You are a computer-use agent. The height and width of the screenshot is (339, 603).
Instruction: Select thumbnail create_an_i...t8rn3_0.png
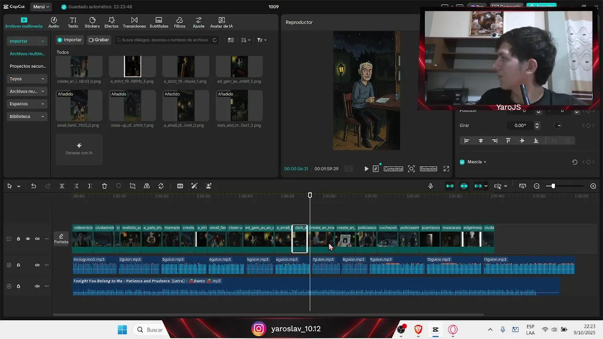[79, 66]
